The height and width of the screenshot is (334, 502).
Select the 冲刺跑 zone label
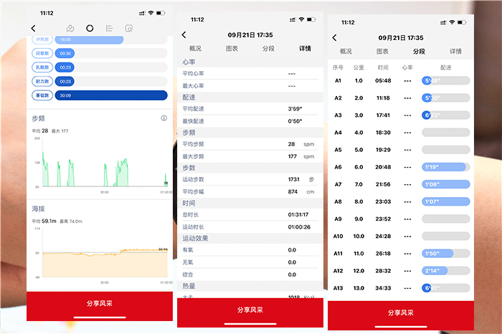click(x=42, y=39)
